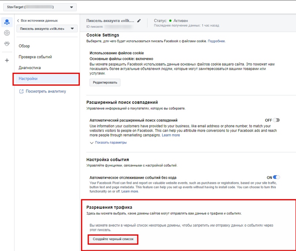Click Основные файлы cookie: включено text
The image size is (296, 251).
point(121,59)
